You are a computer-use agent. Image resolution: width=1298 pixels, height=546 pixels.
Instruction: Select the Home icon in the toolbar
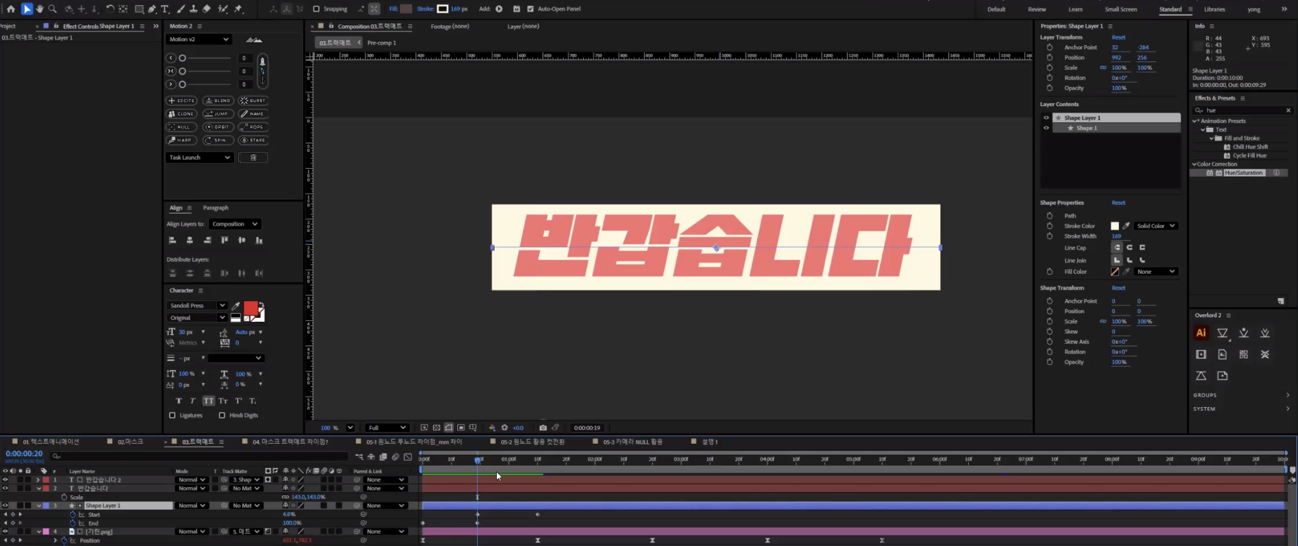pyautogui.click(x=11, y=9)
